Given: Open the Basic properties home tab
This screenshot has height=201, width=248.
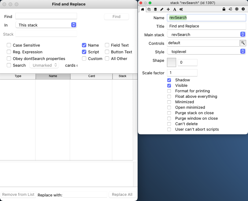Looking at the screenshot, I should click(143, 9).
